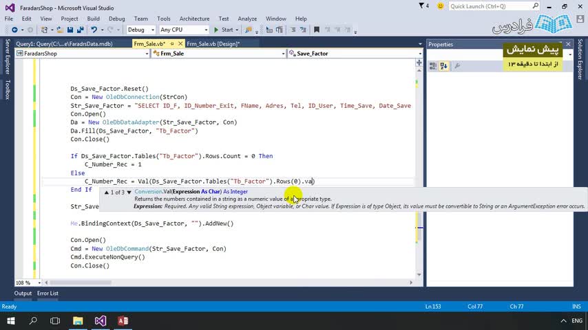Open the Any CPU platform dropdown
Image resolution: width=588 pixels, height=330 pixels.
183,30
